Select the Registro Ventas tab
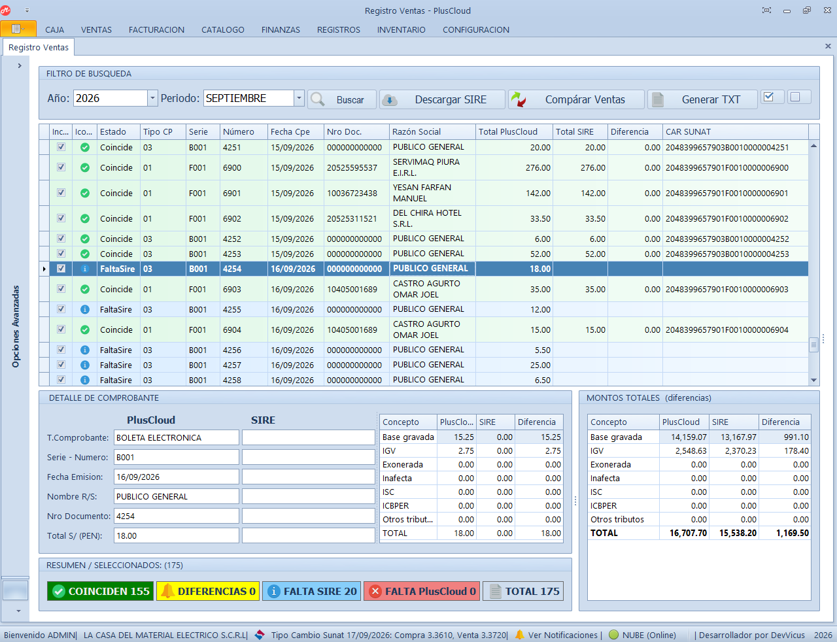837x642 pixels. [x=39, y=48]
